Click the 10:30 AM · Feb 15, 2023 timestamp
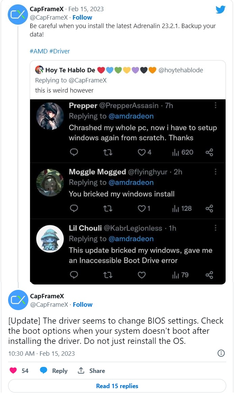Viewport: 234px width, 403px height. click(x=41, y=353)
